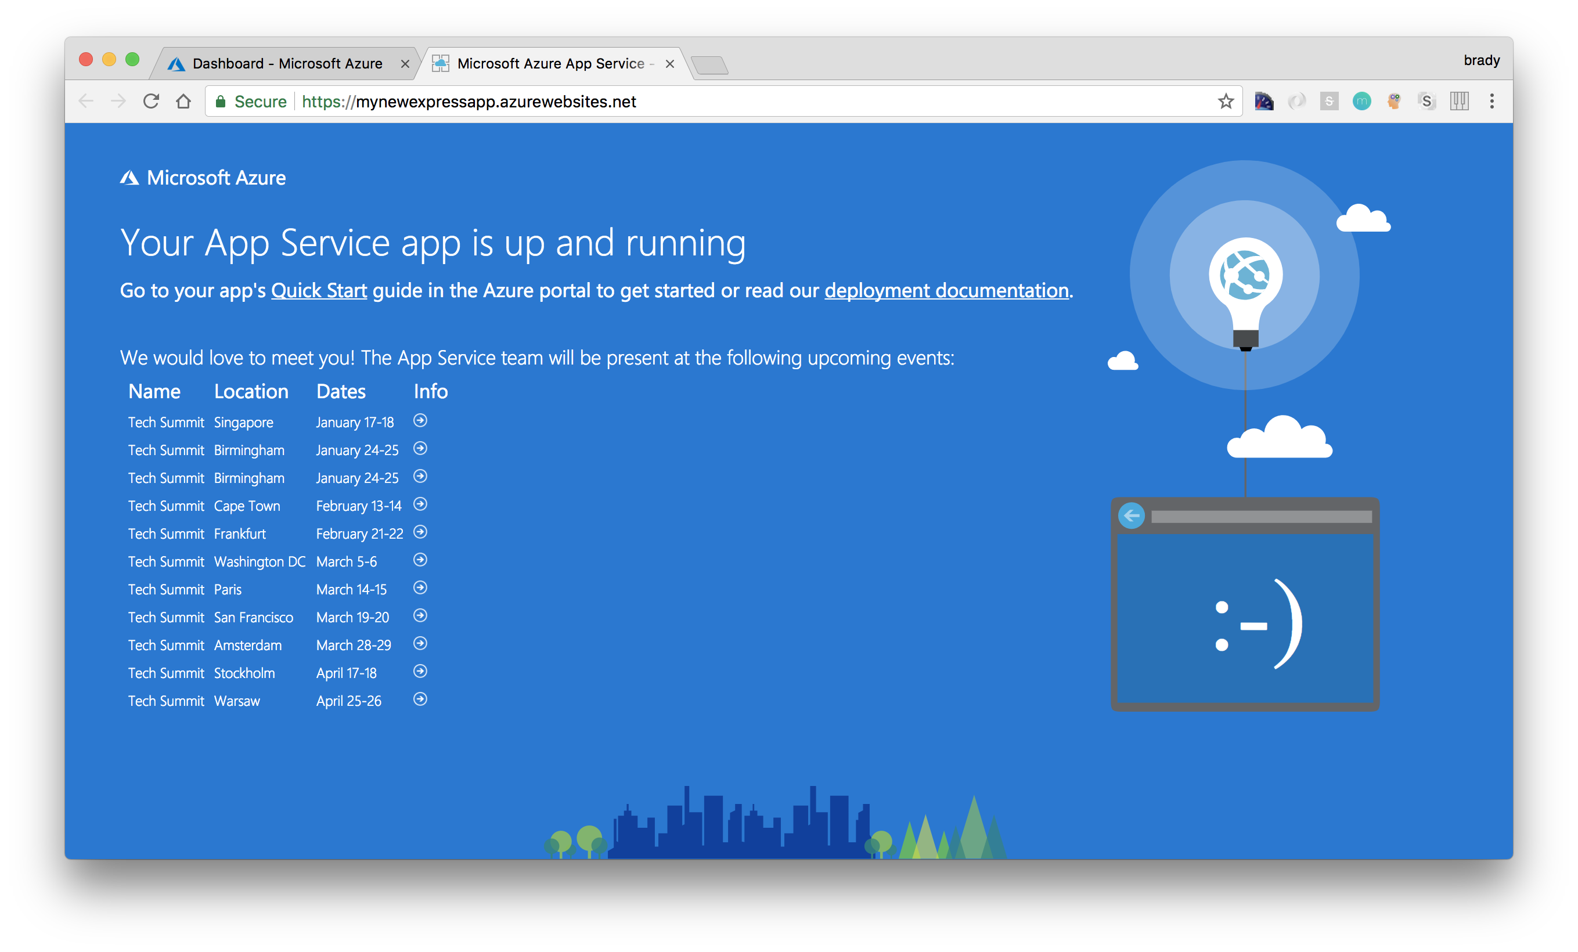Click the round S extension icon
Viewport: 1578px width, 952px height.
point(1427,101)
